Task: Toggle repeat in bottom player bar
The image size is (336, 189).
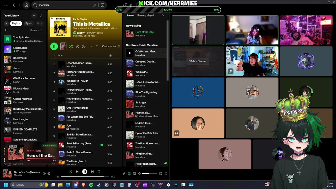Action: click(x=99, y=172)
